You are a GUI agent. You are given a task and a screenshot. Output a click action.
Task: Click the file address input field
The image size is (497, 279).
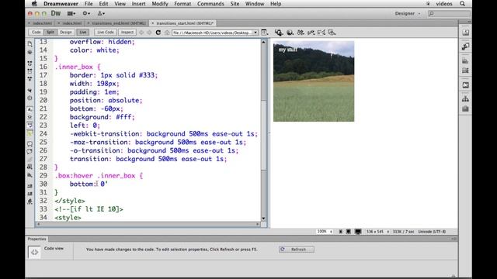[212, 33]
